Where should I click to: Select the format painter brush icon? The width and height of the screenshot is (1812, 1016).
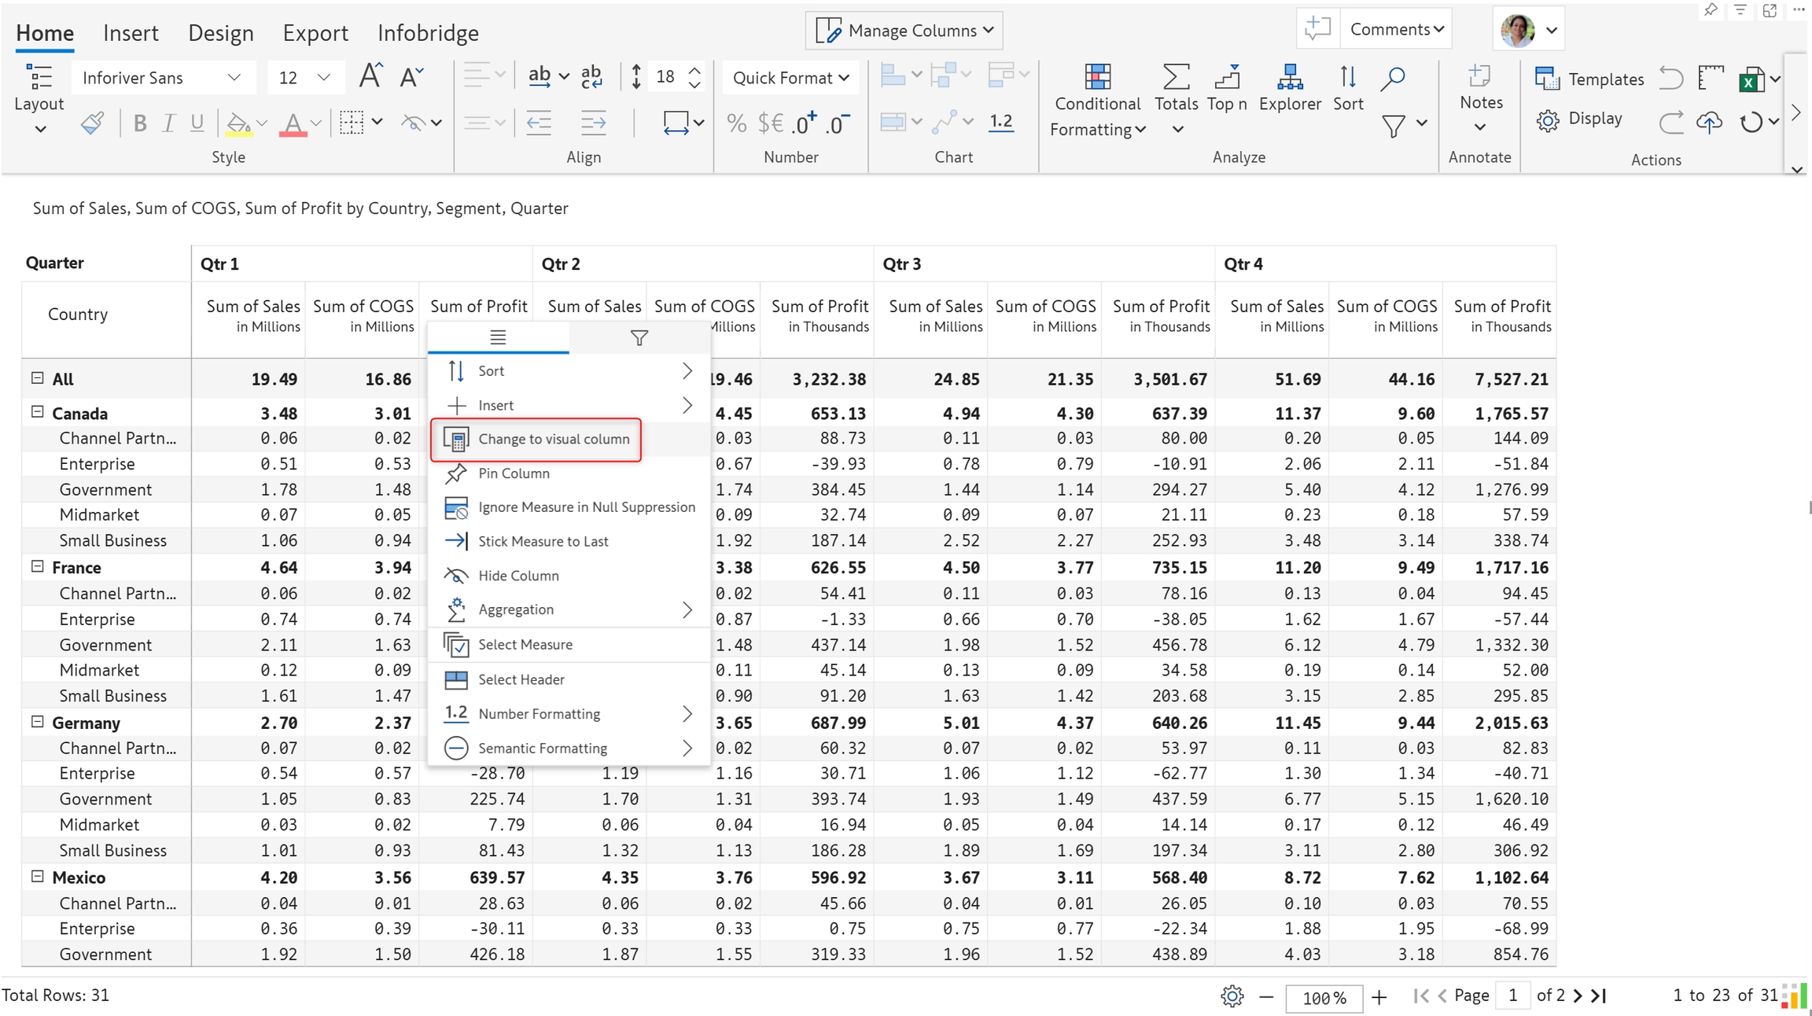(x=93, y=123)
